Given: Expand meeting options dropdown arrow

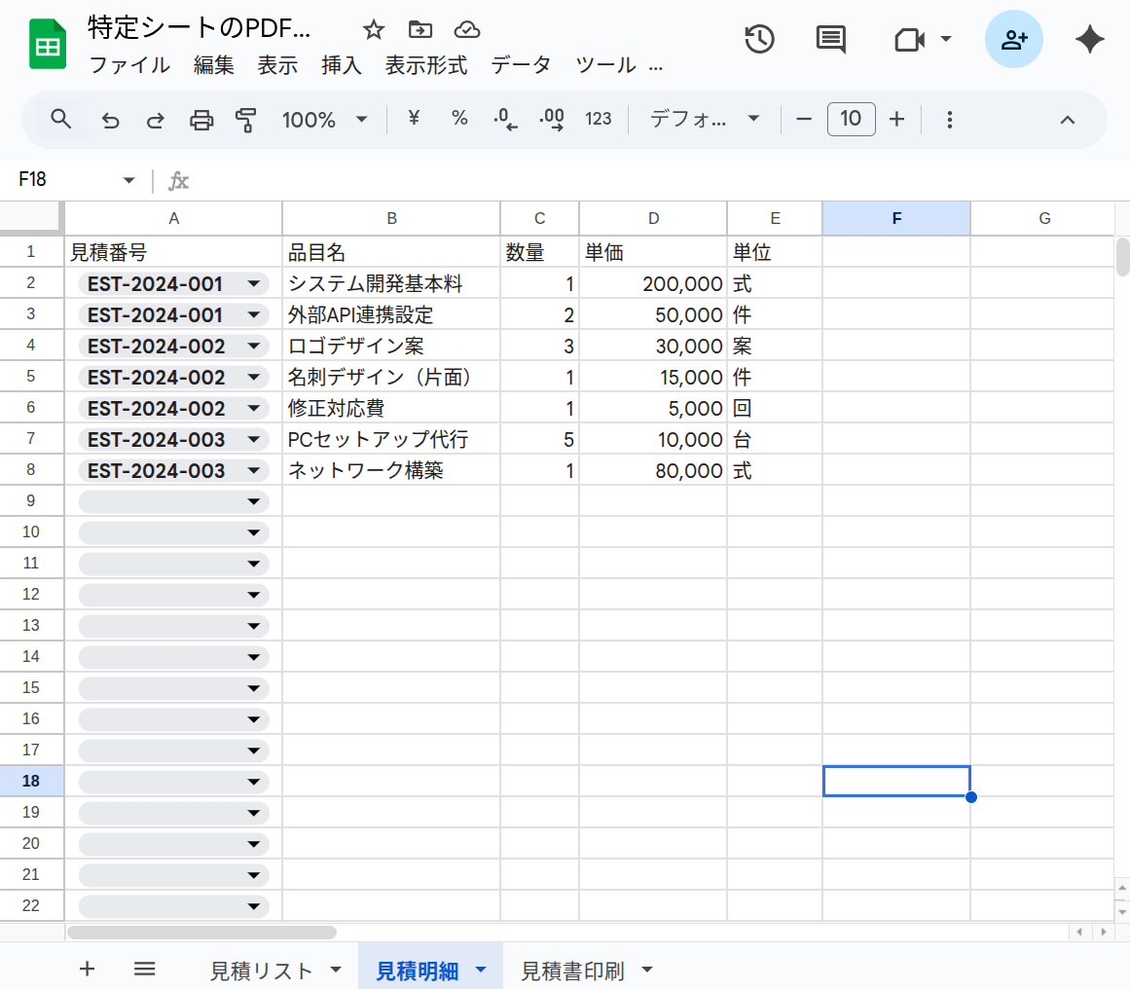Looking at the screenshot, I should 946,39.
